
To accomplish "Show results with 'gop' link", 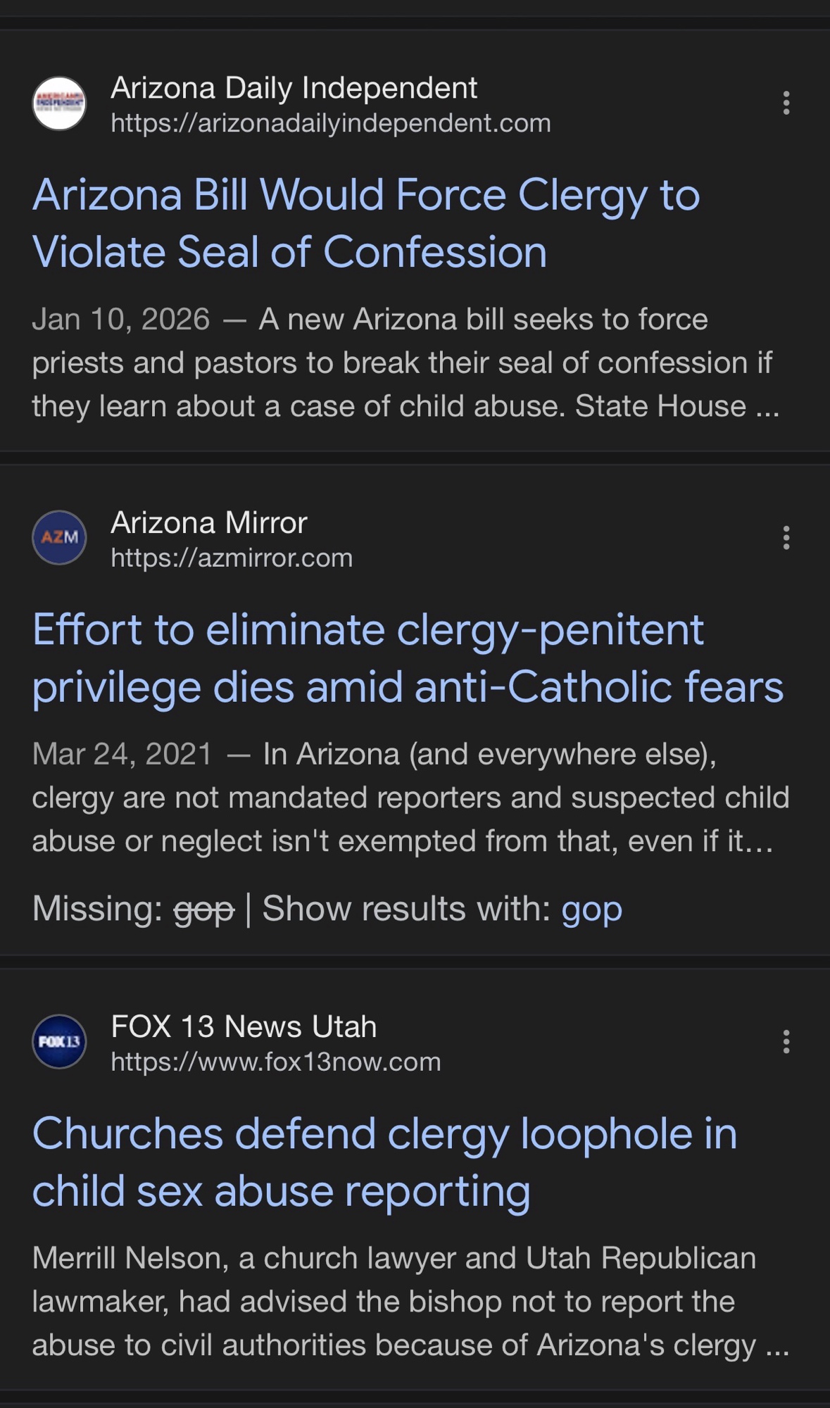I will coord(591,909).
